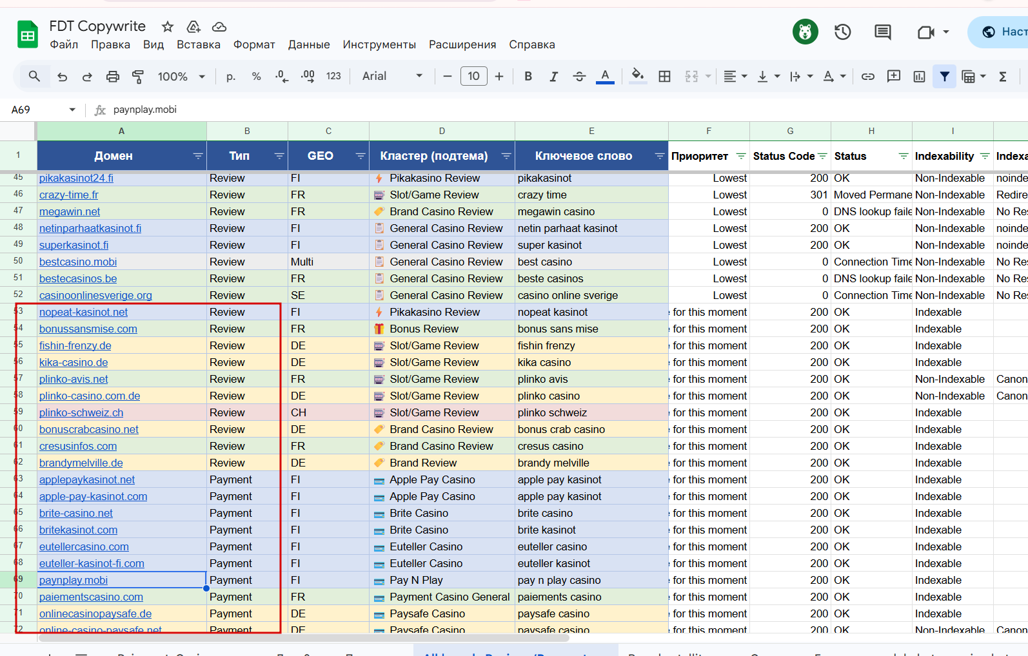Click the borders grid icon
Viewport: 1028px width, 656px height.
664,77
